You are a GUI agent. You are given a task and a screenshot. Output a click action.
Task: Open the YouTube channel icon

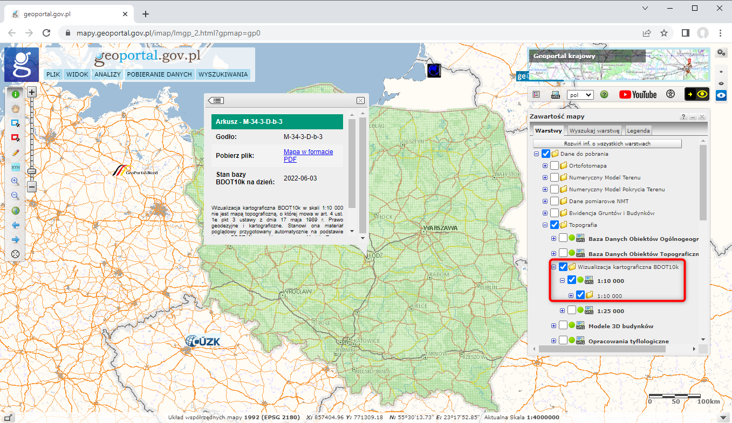coord(638,94)
